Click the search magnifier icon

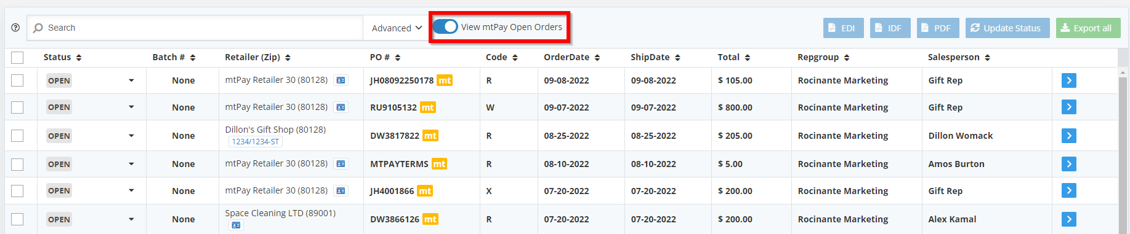pos(38,28)
